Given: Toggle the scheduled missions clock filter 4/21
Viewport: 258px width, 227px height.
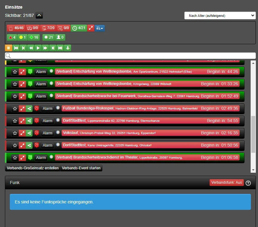Looking at the screenshot, I should point(79,28).
